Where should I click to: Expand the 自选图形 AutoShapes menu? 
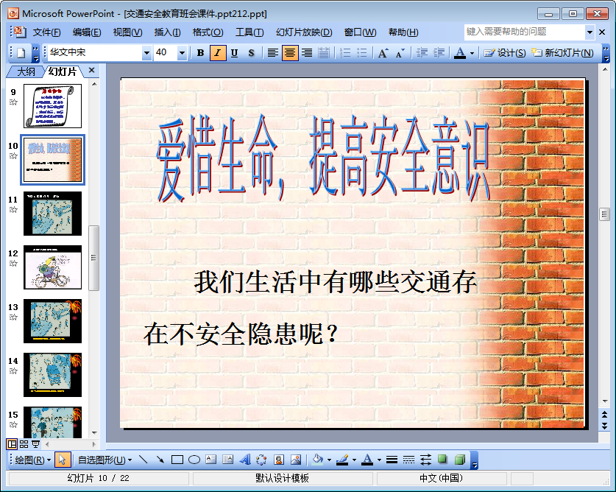[105, 460]
